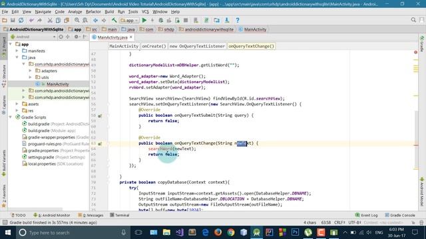Run the app with green play icon
Viewport: 426px width, 239px height.
pyautogui.click(x=144, y=21)
